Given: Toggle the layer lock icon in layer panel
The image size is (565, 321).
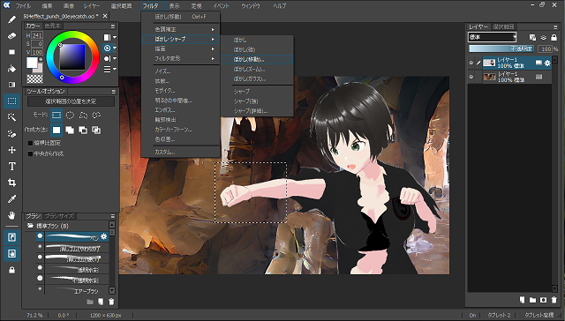Looking at the screenshot, I should click(554, 37).
